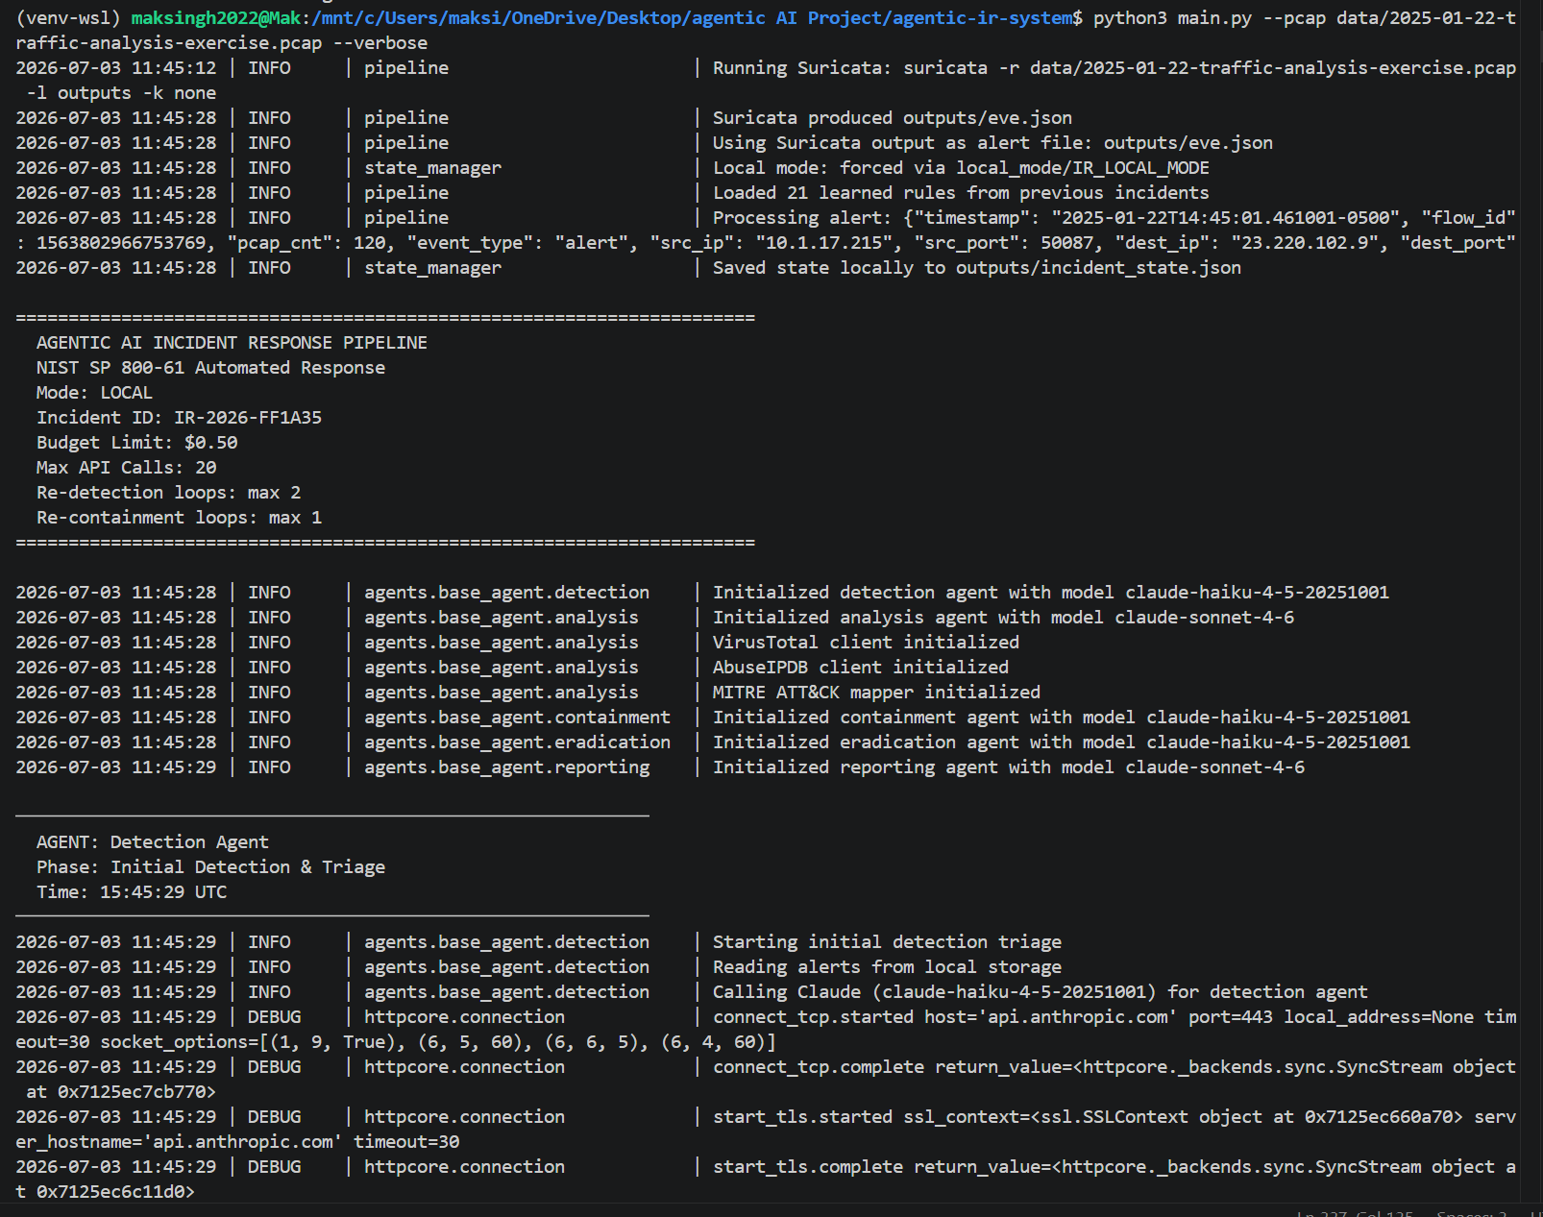
Task: Click 'Re-detection loops: max 2' line
Action: (x=168, y=493)
